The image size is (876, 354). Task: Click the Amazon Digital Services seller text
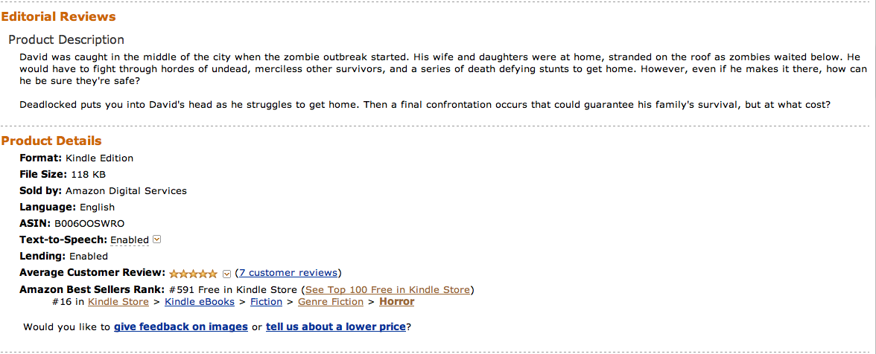pos(126,190)
